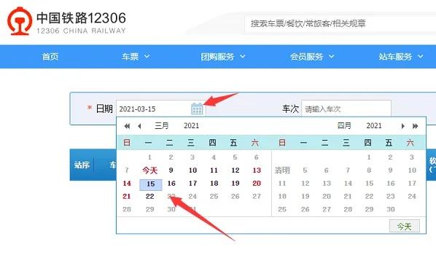Viewport: 436px width, 271px height.
Task: Click the 今天 button at calendar bottom
Action: click(405, 227)
